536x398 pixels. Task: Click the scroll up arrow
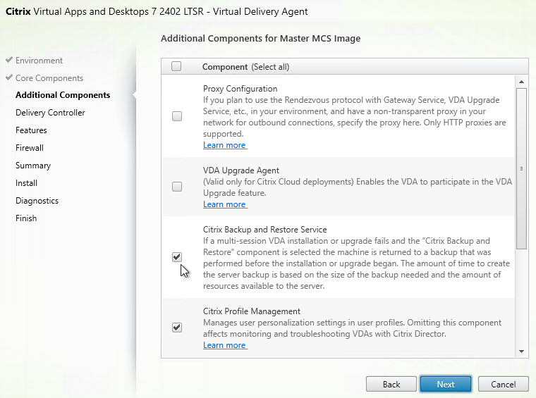[x=521, y=82]
